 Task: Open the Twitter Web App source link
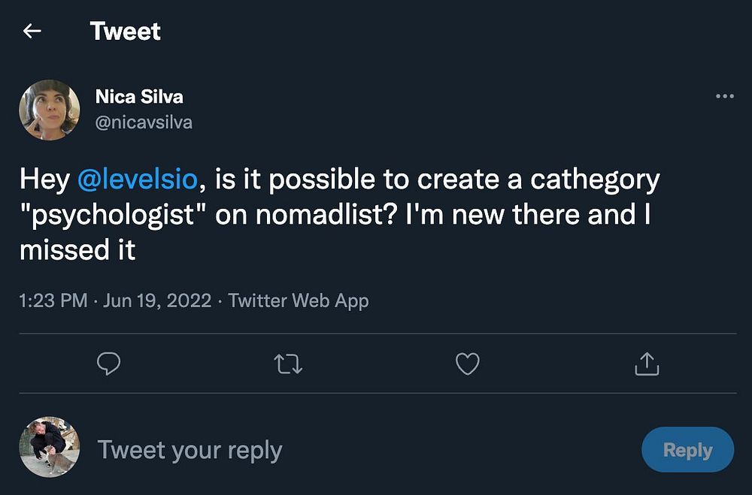click(x=299, y=301)
